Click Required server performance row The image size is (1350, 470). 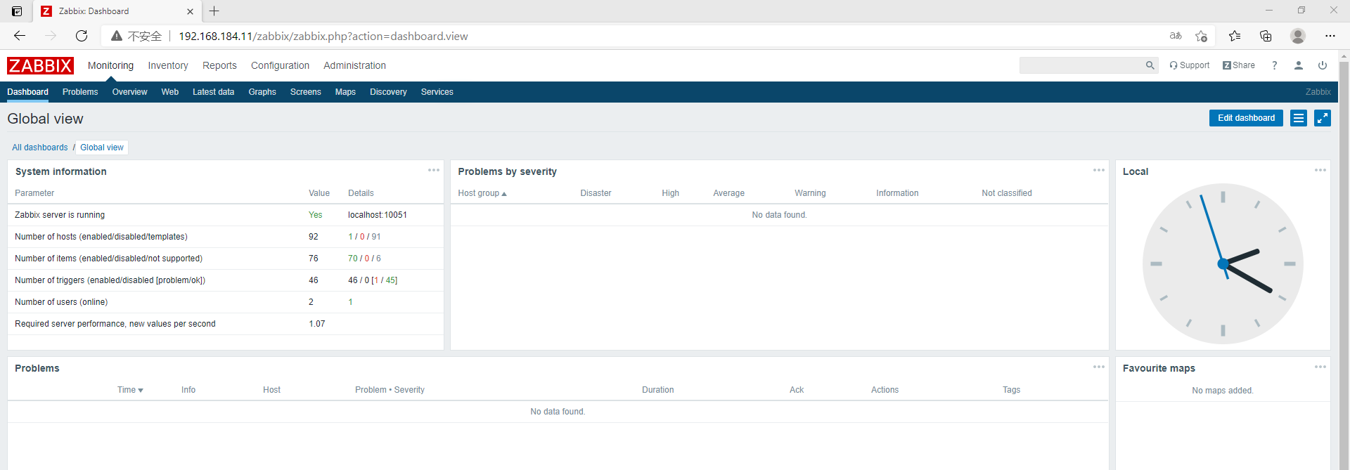(x=226, y=324)
